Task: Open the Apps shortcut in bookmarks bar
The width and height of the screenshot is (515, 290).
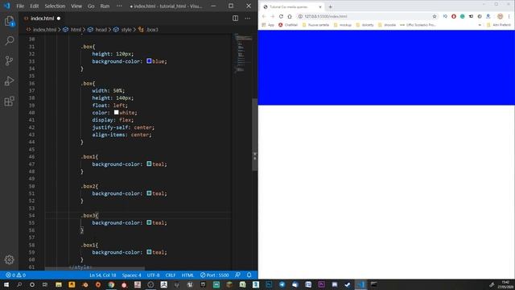Action: point(268,25)
